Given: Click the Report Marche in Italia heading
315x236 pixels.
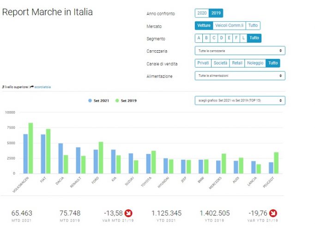Looking at the screenshot, I should tap(48, 12).
